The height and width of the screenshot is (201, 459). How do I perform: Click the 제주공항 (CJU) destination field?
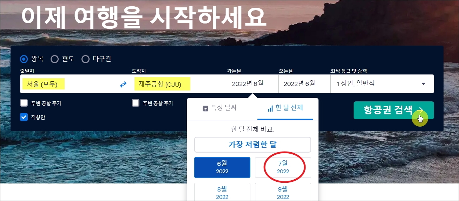coord(179,84)
